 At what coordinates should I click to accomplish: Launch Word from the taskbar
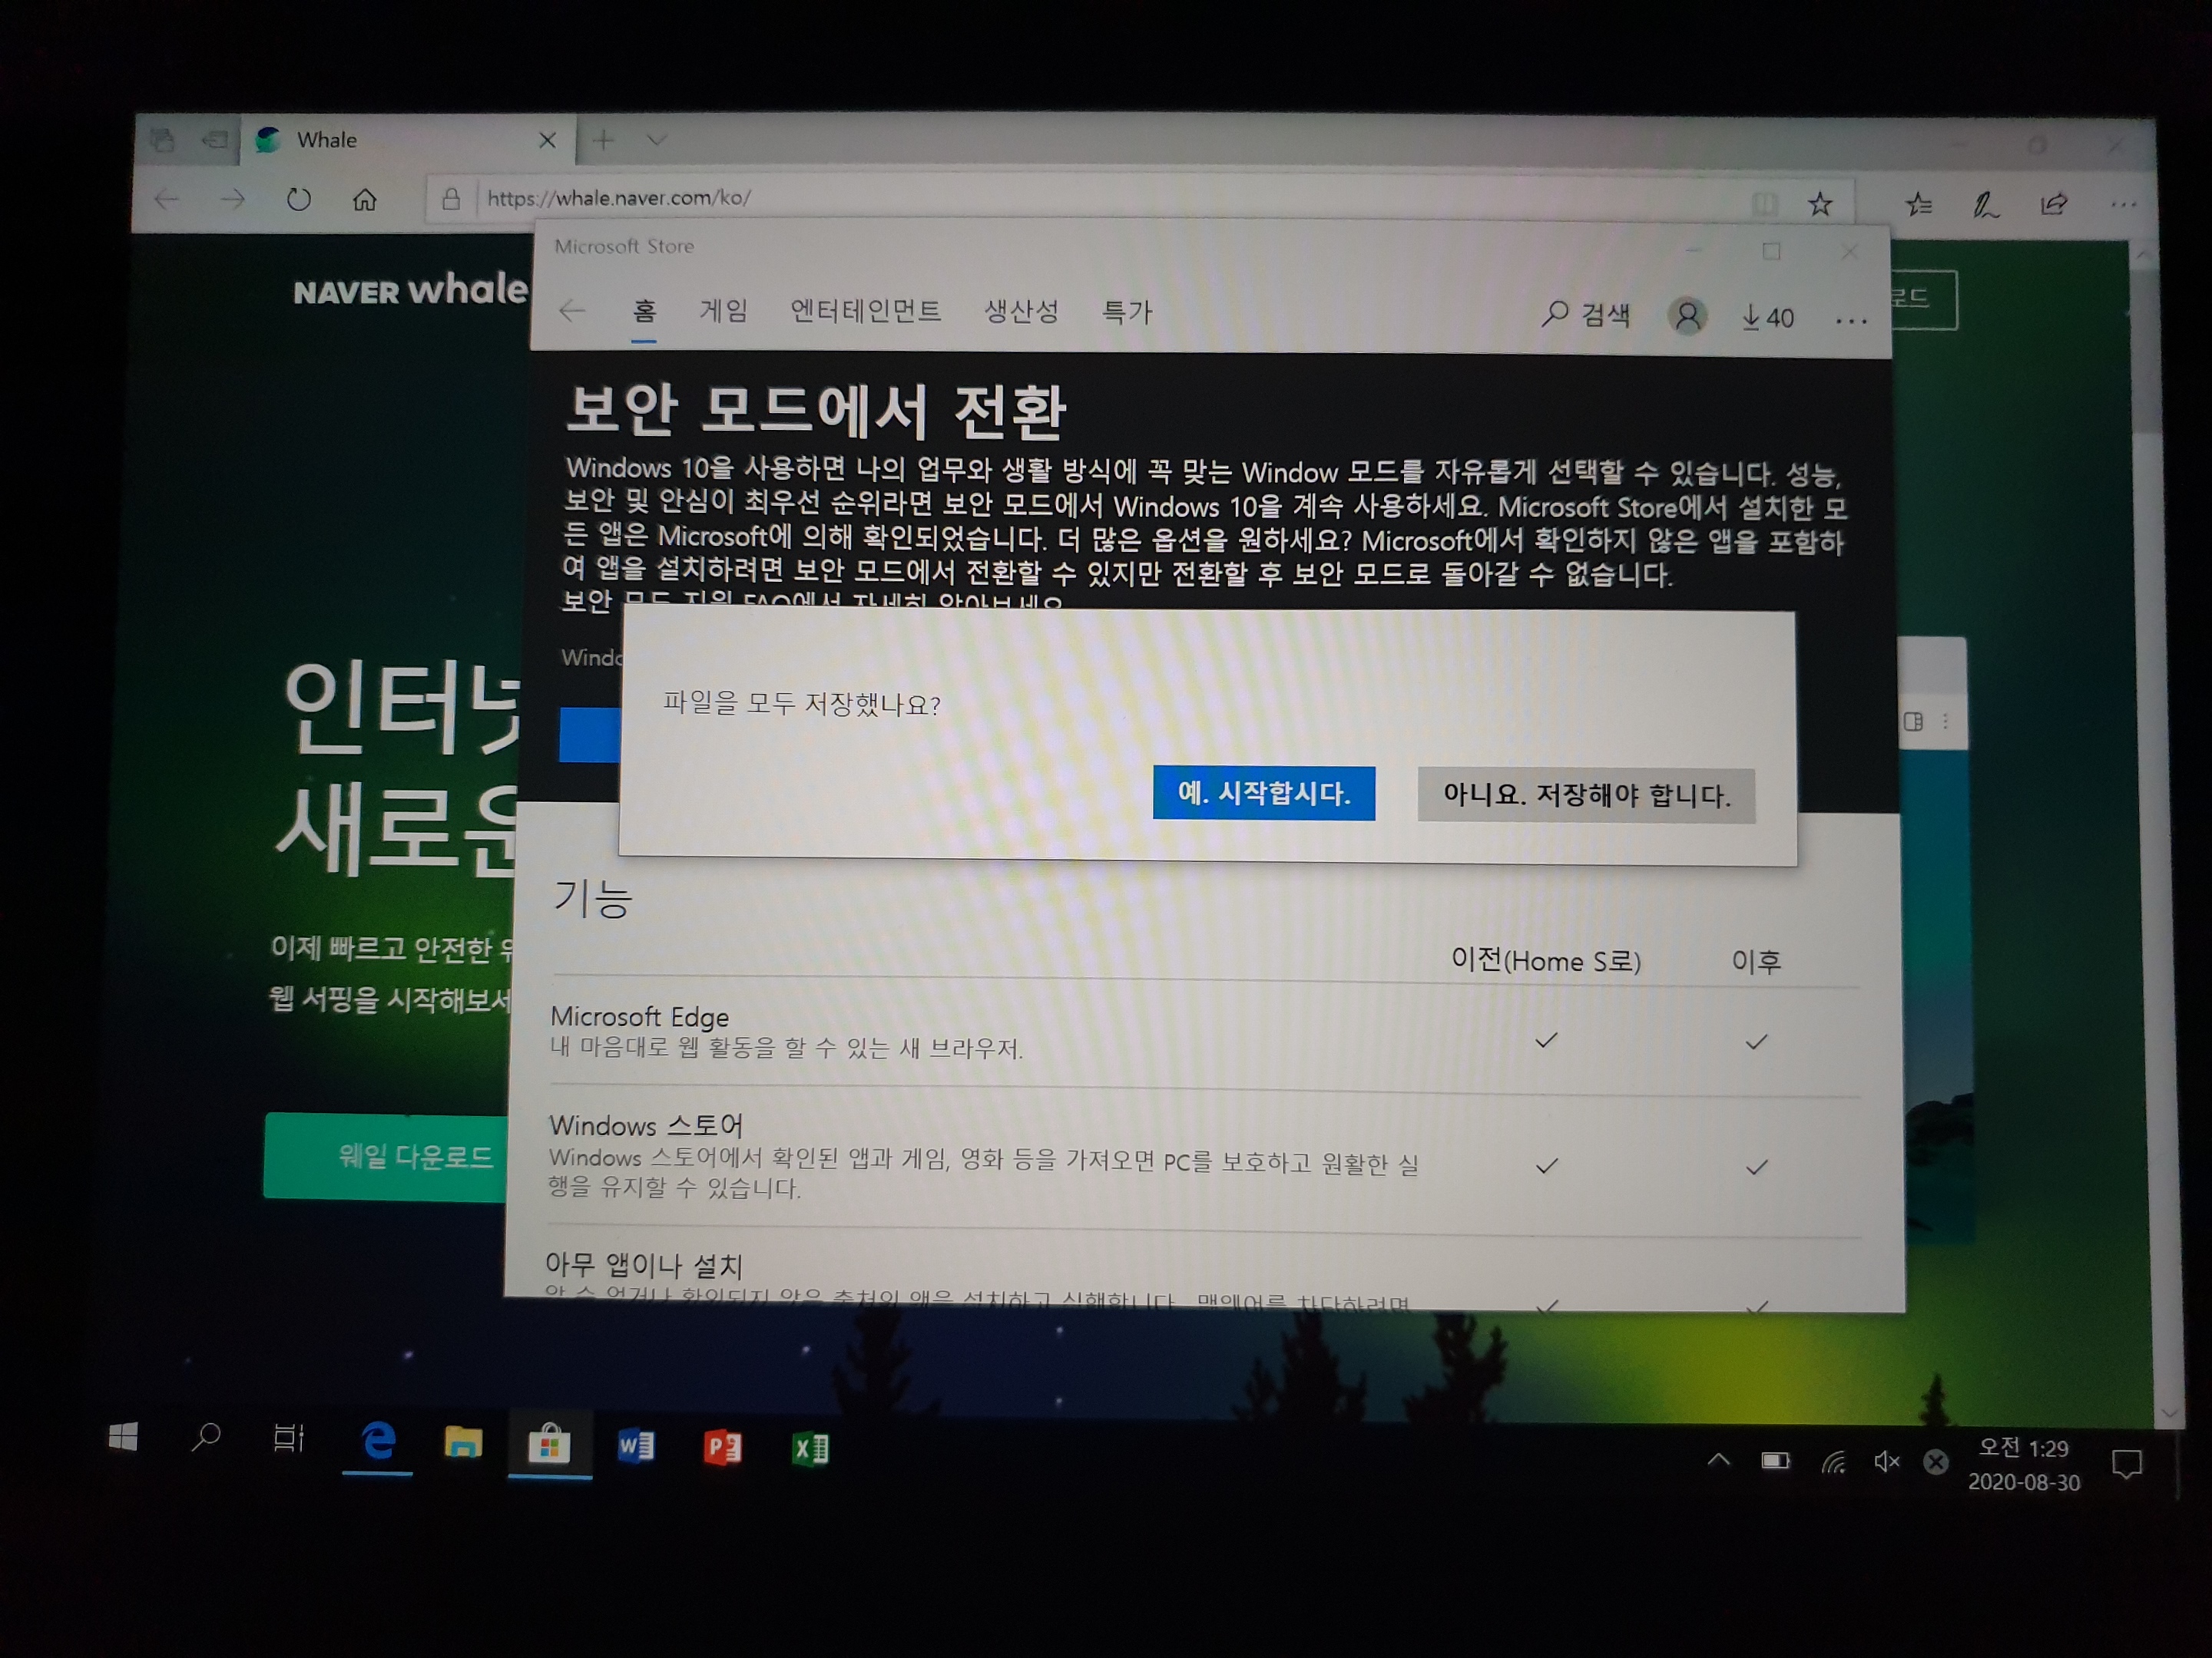coord(636,1446)
